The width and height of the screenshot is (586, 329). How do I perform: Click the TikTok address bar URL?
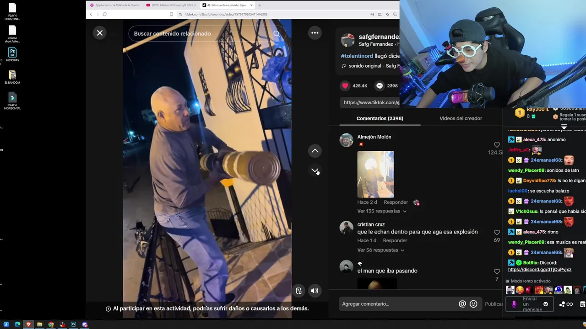tap(226, 14)
